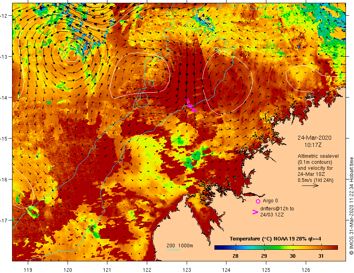Click the longitude axis label 125
The width and height of the screenshot is (354, 273).
(266, 270)
